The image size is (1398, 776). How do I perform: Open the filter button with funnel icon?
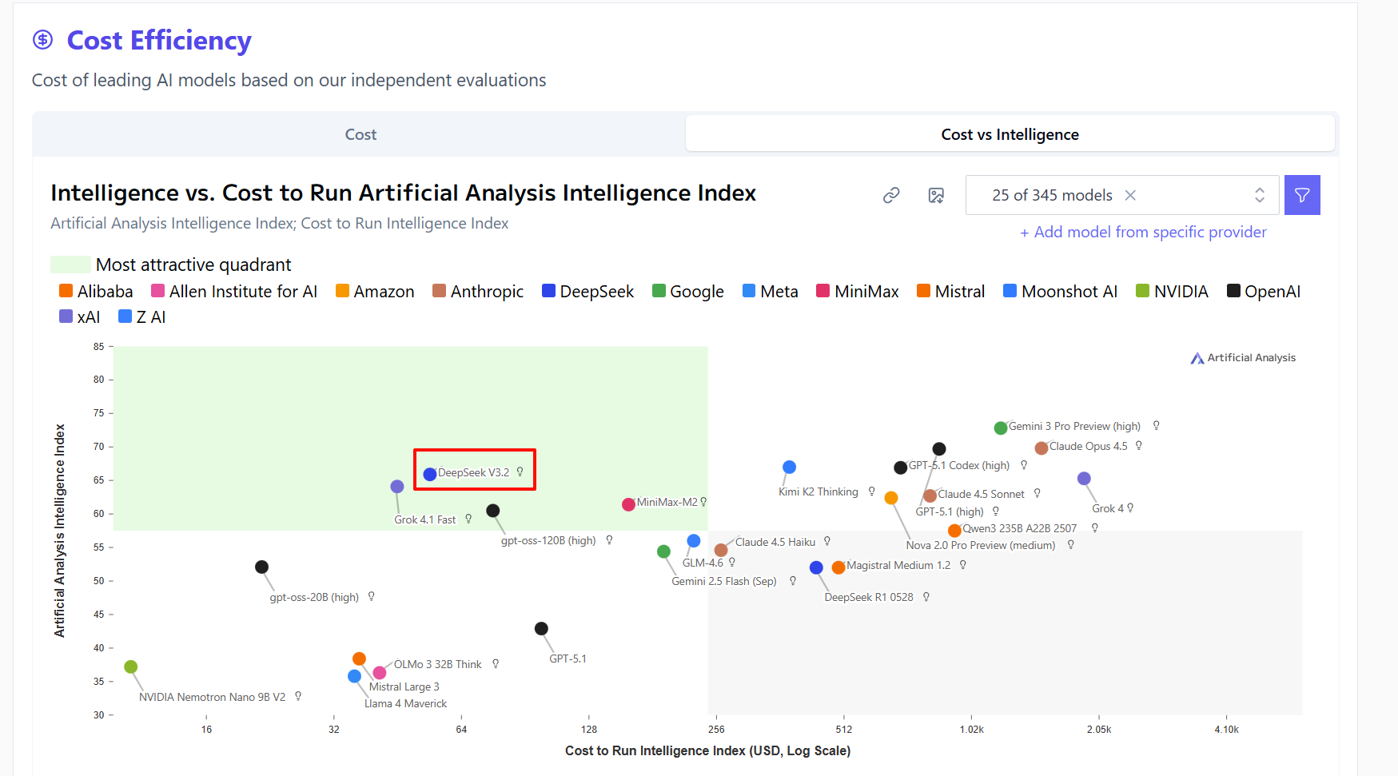pos(1302,195)
